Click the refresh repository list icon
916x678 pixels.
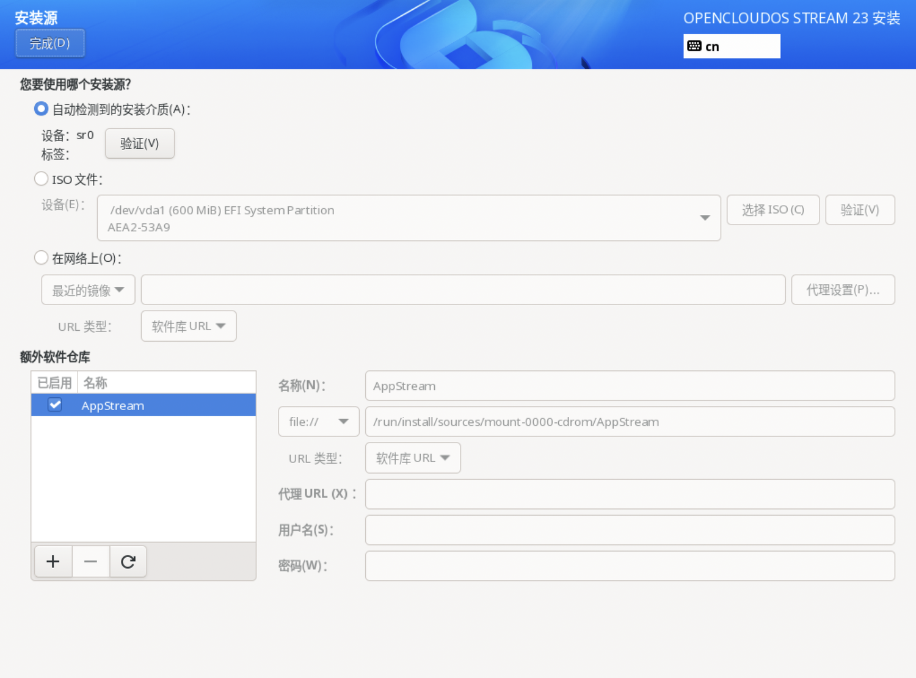(128, 561)
